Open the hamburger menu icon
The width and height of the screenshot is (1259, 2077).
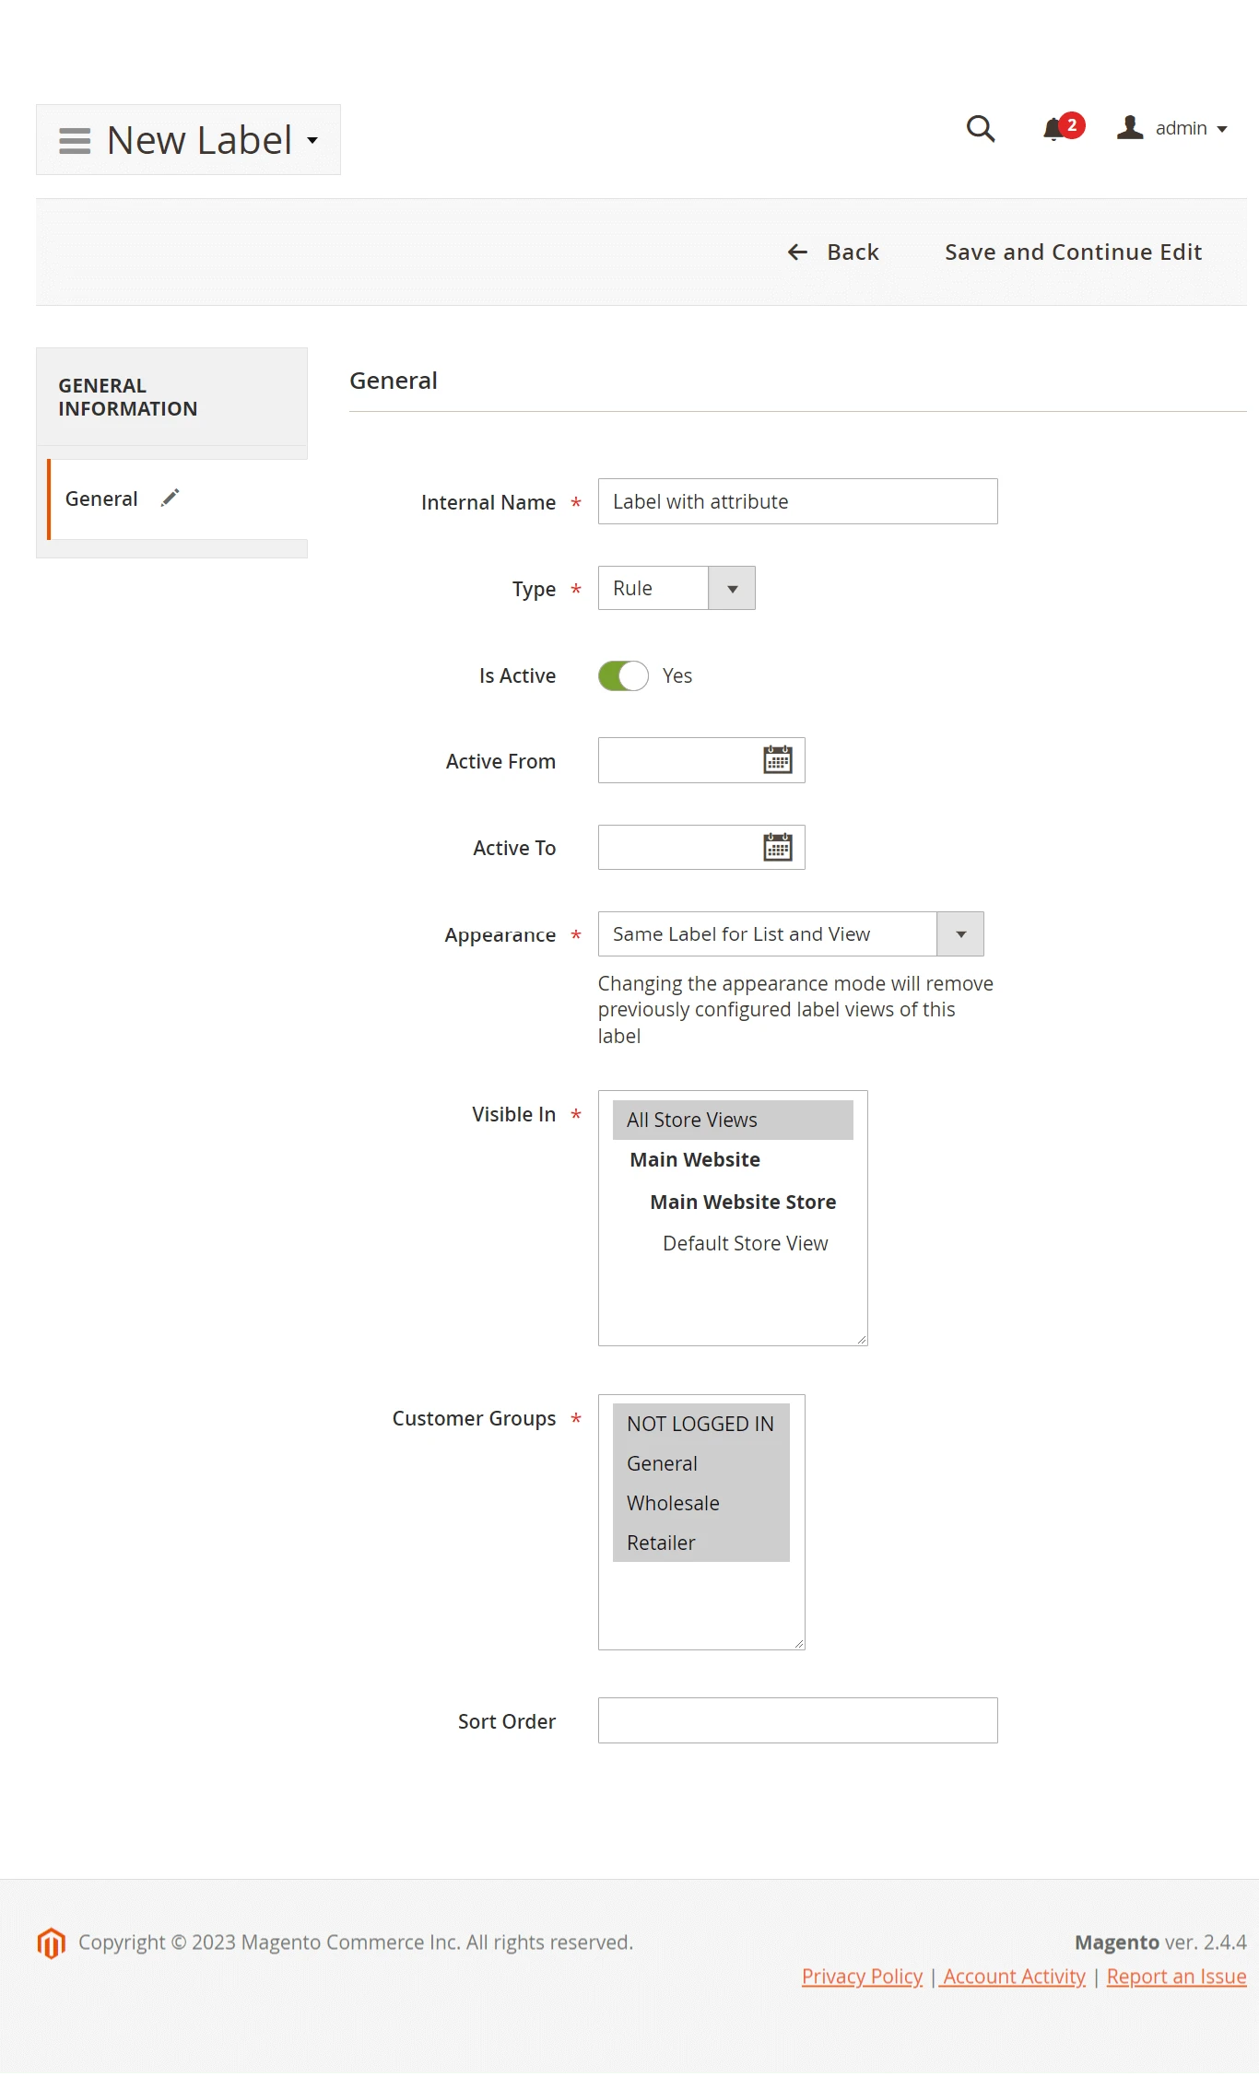(x=75, y=141)
